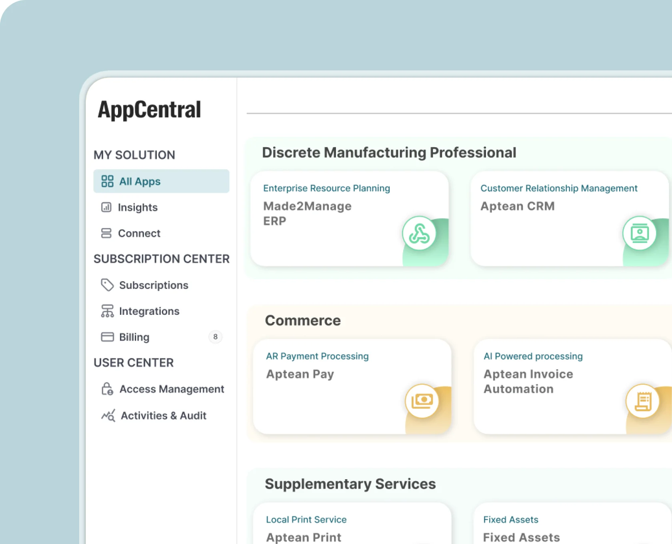
Task: Open the All Apps menu item
Action: (x=161, y=181)
